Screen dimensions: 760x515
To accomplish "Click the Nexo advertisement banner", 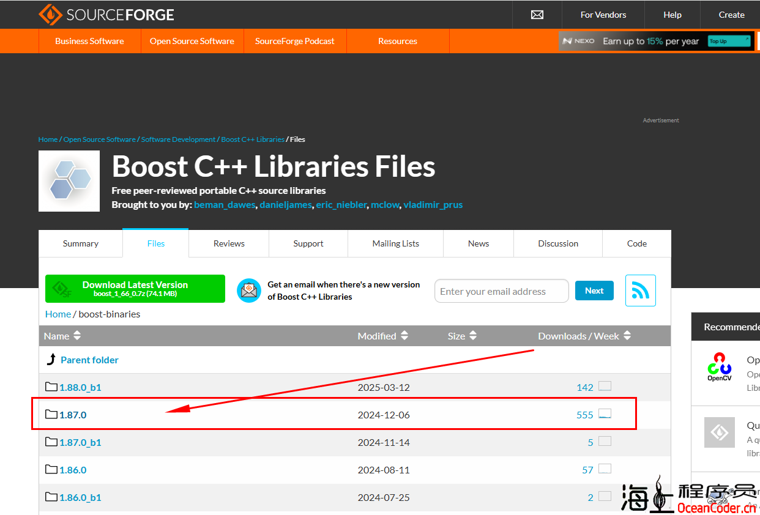I will [x=656, y=41].
